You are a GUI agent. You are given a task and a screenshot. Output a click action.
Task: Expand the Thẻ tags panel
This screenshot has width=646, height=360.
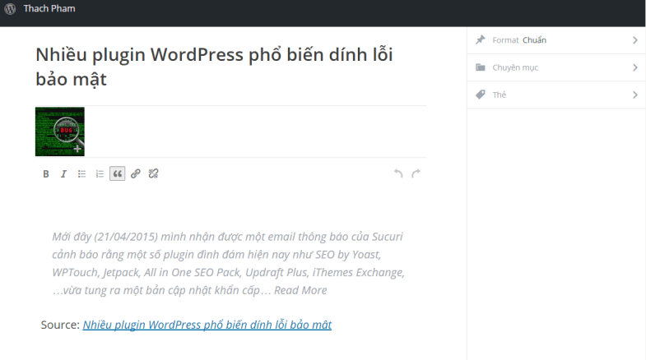coord(556,95)
